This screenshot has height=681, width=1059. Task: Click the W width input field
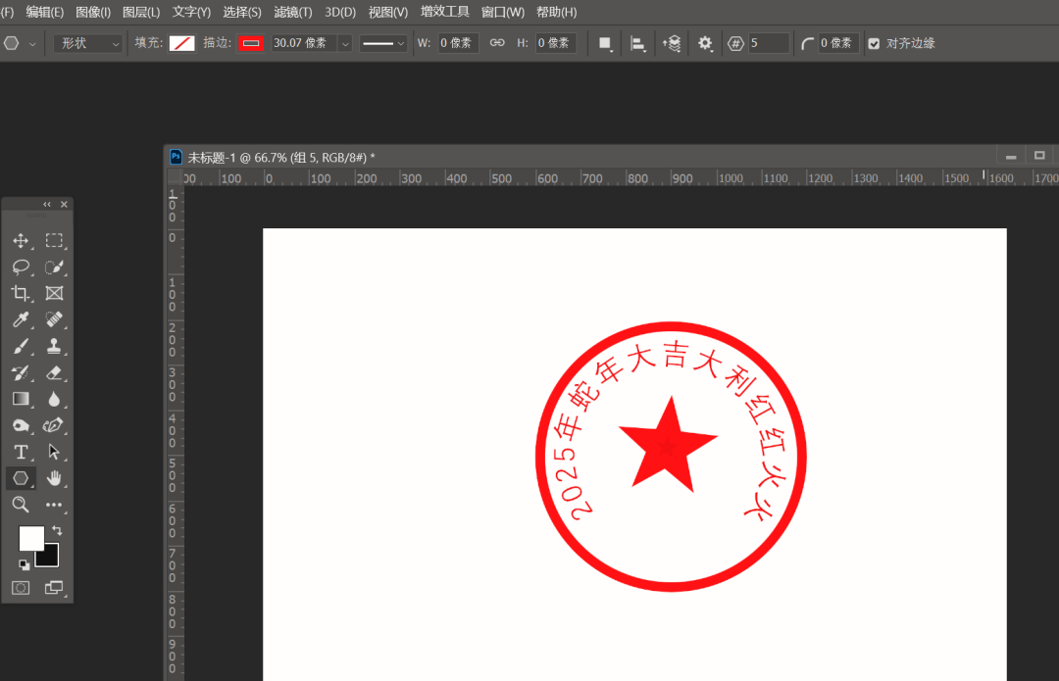458,43
